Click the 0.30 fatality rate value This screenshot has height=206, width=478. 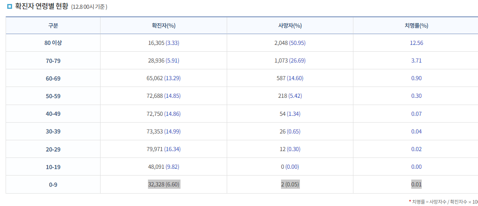[416, 96]
